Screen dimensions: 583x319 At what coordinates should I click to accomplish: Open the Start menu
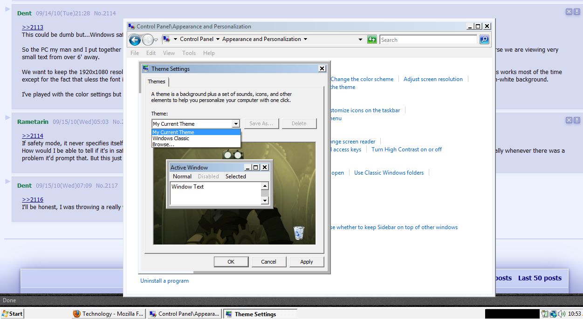(13, 314)
